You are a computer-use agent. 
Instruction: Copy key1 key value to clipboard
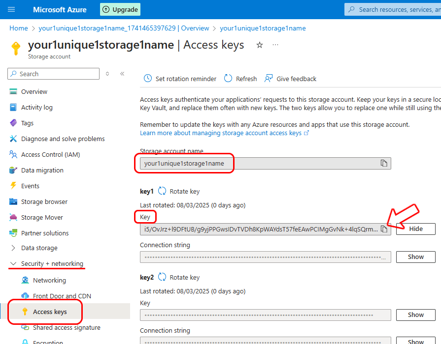[383, 229]
